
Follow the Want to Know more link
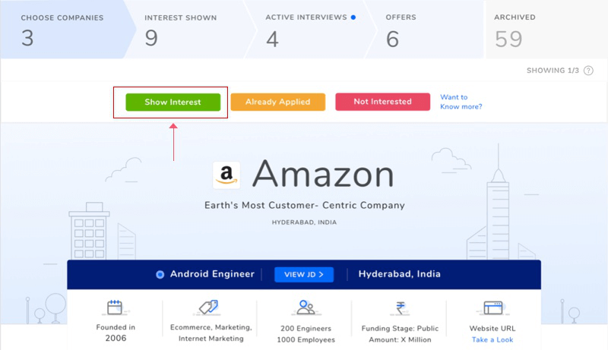pyautogui.click(x=461, y=102)
